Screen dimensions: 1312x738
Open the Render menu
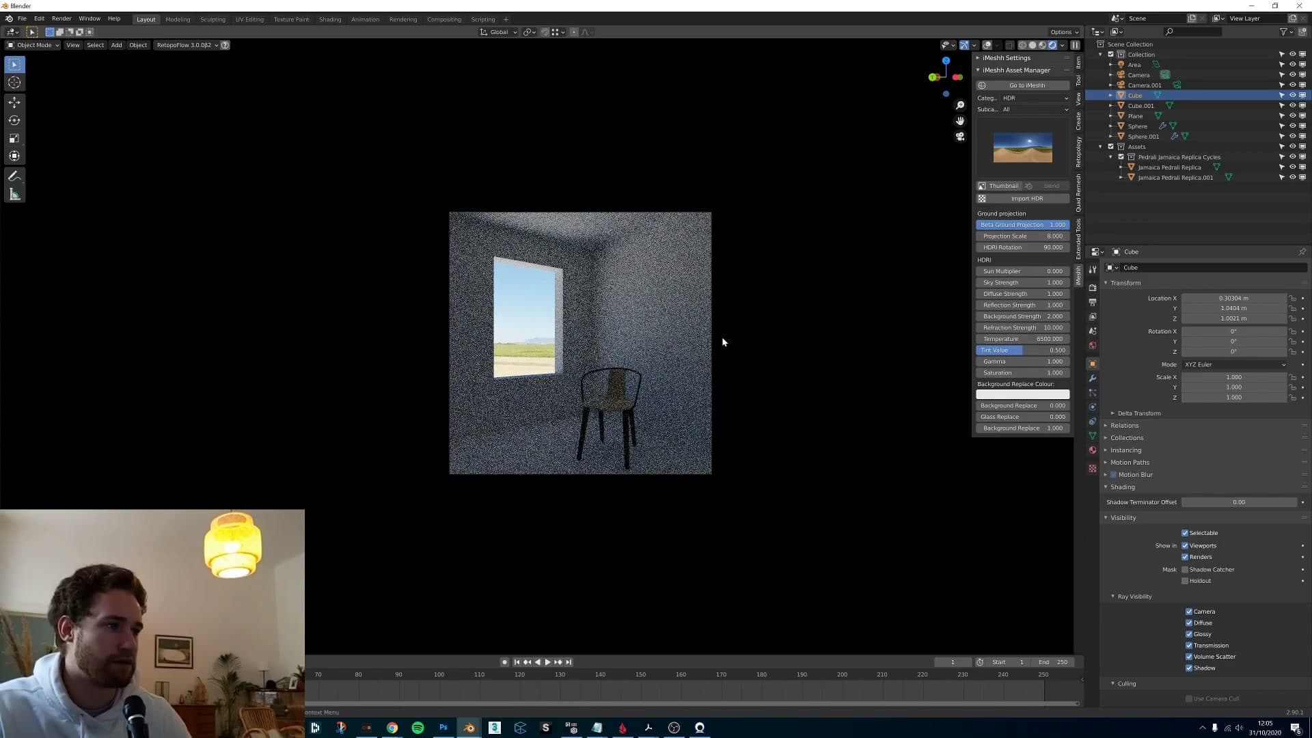(61, 18)
